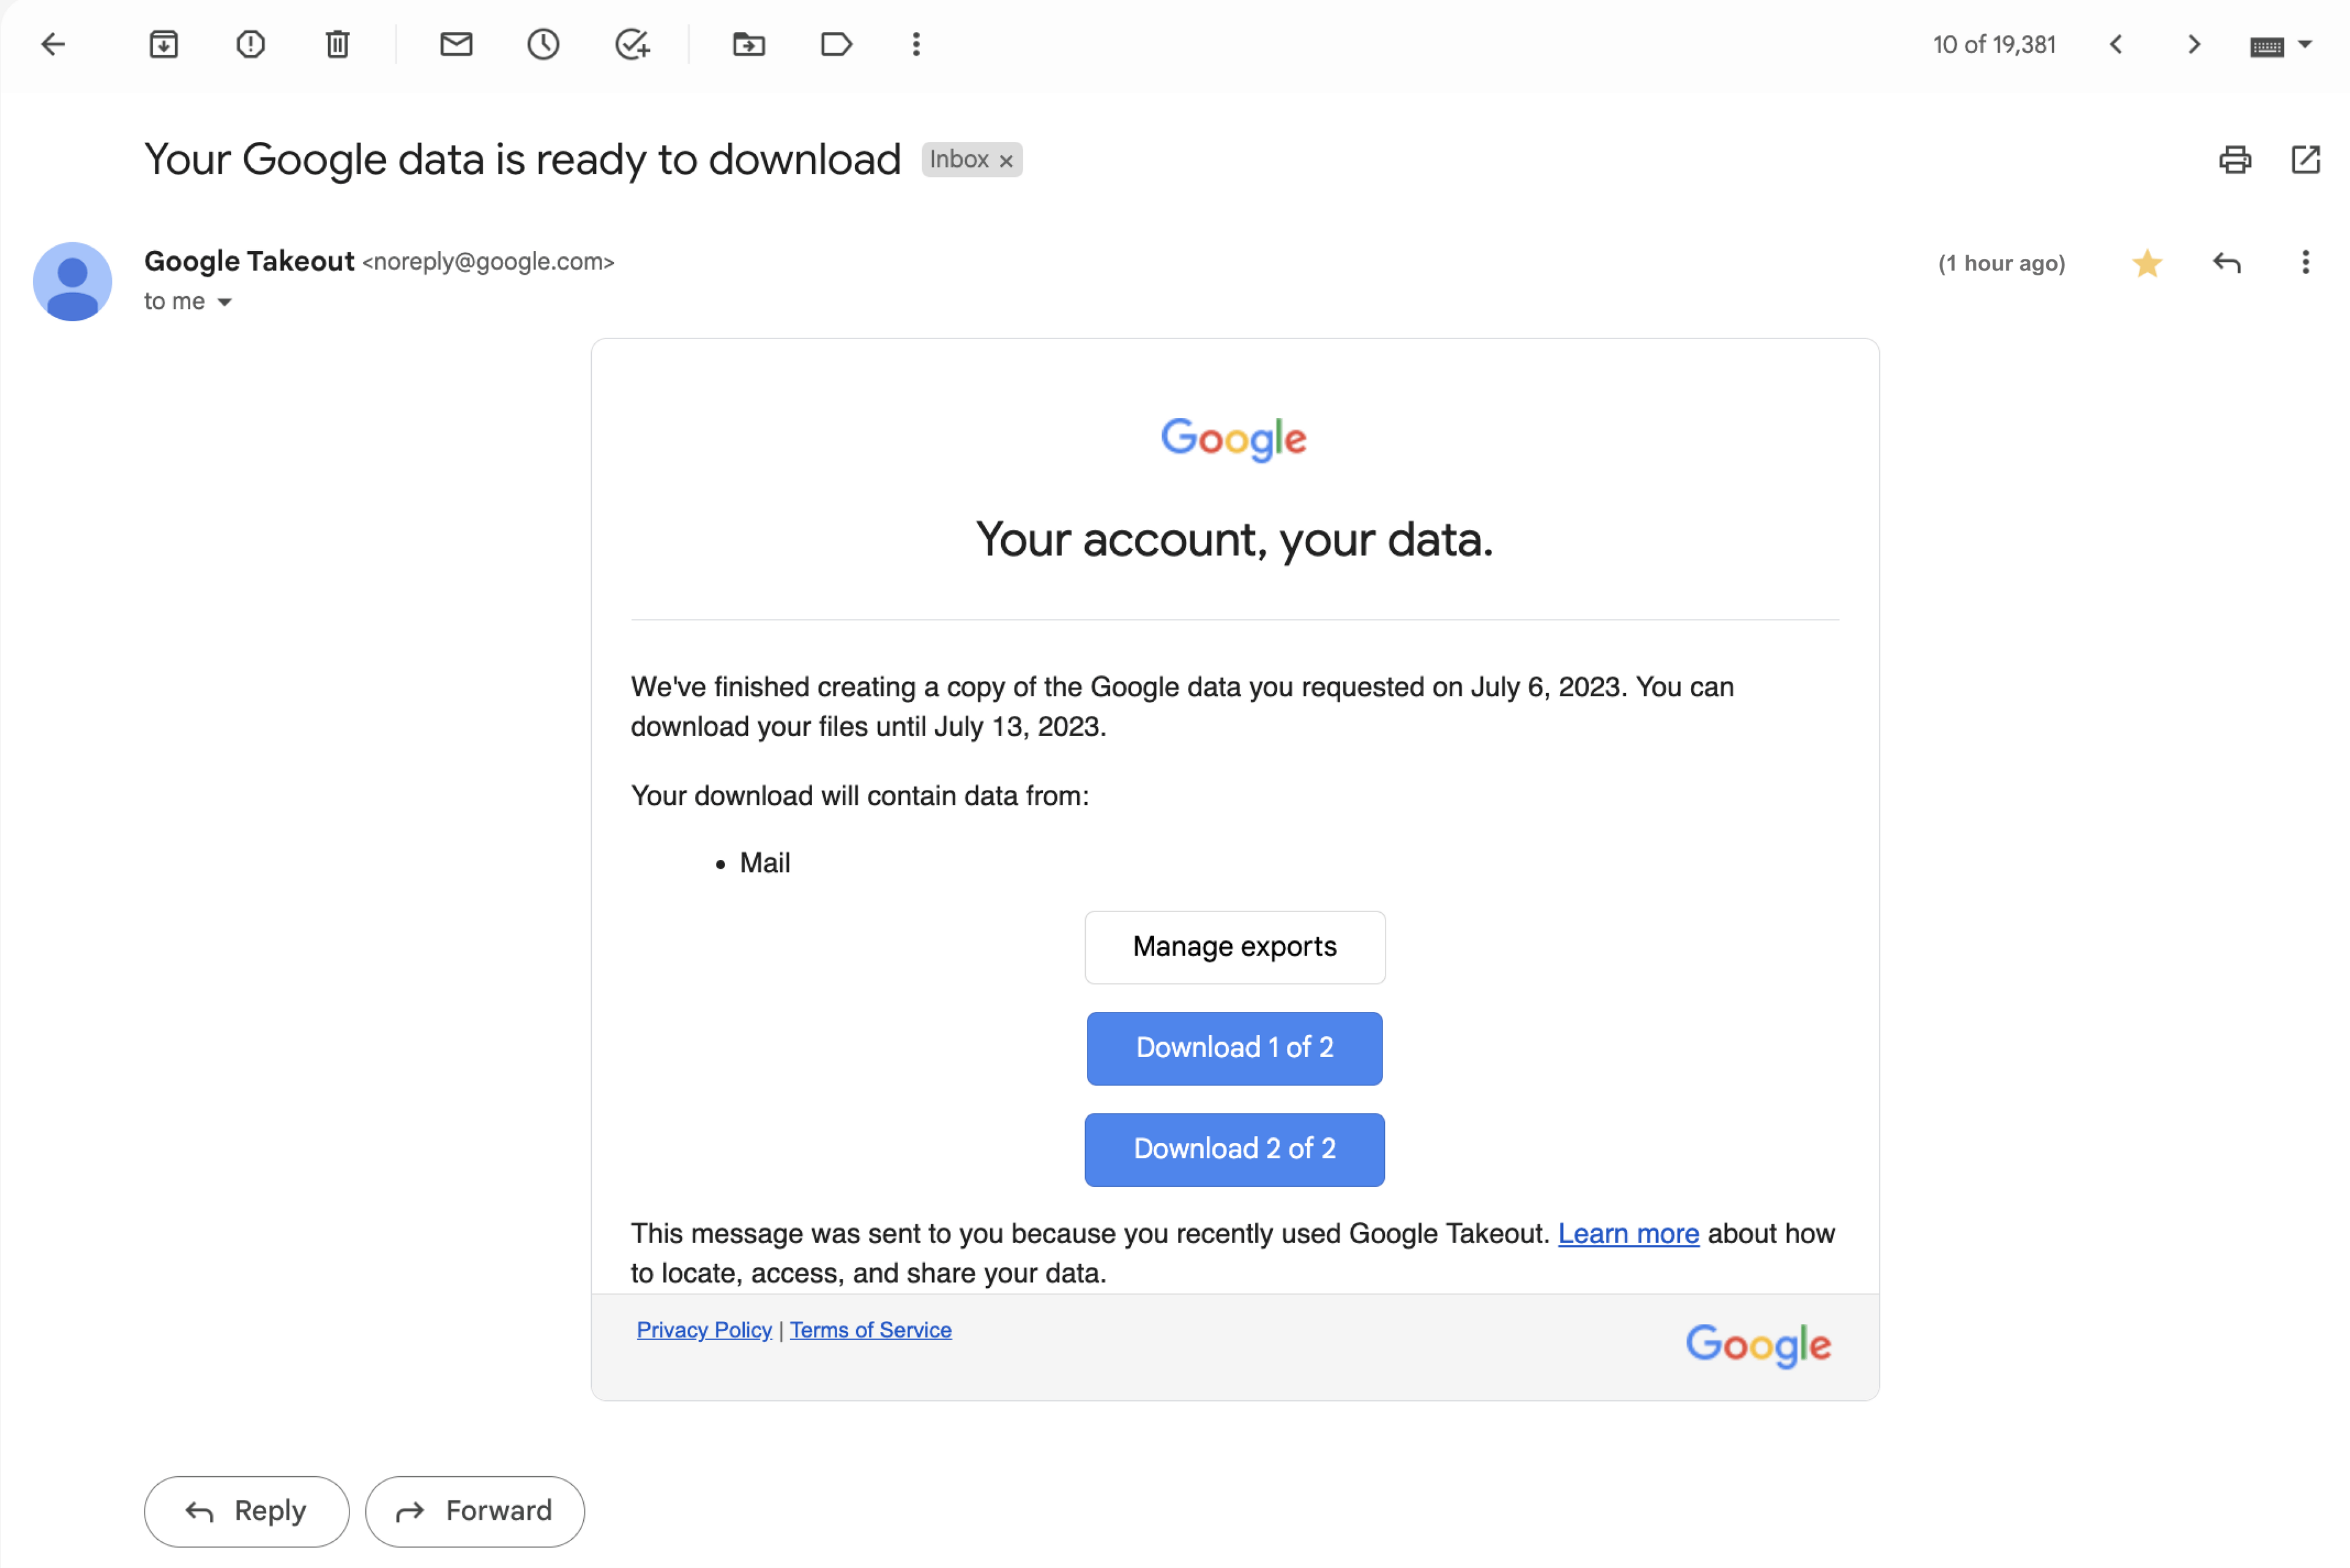The image size is (2350, 1568).
Task: Return to inbox via the back arrow
Action: [53, 44]
